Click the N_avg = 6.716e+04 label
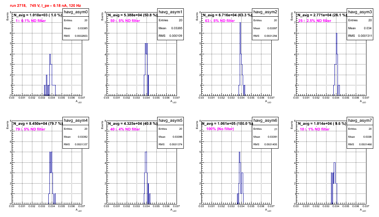This screenshot has width=379, height=217. 227,15
